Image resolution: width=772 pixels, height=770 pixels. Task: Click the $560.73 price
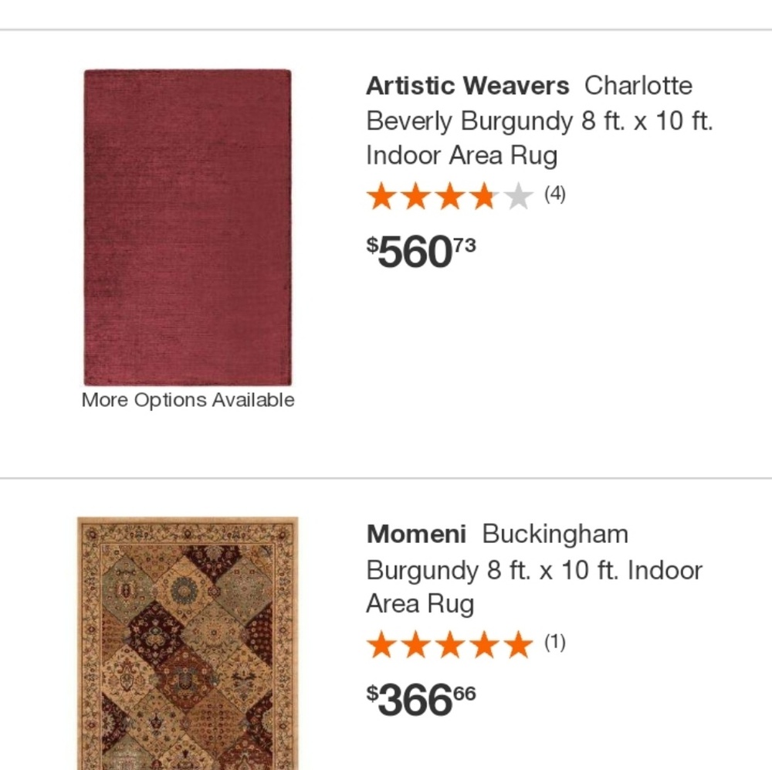click(x=421, y=251)
